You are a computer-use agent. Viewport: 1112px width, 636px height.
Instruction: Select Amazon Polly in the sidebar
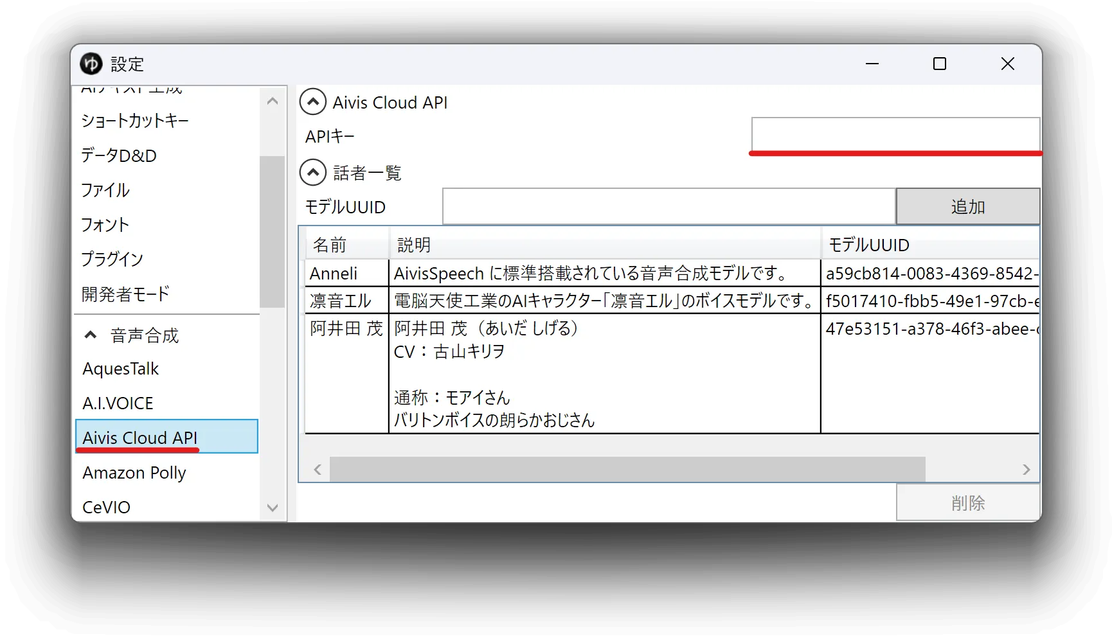coord(134,473)
